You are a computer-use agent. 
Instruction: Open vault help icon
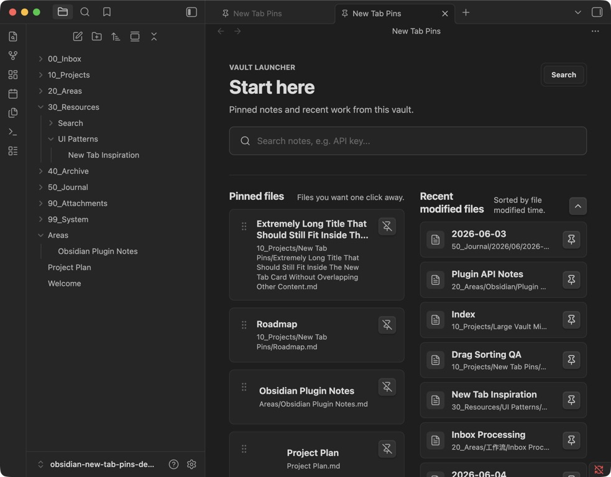click(174, 464)
